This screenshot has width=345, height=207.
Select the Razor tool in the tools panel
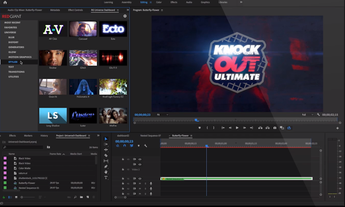point(106,155)
